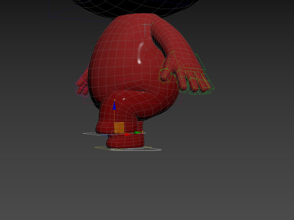Viewport: 294px width, 220px height.
Task: Click the orange plane handle of the gizmo
Action: pos(119,128)
